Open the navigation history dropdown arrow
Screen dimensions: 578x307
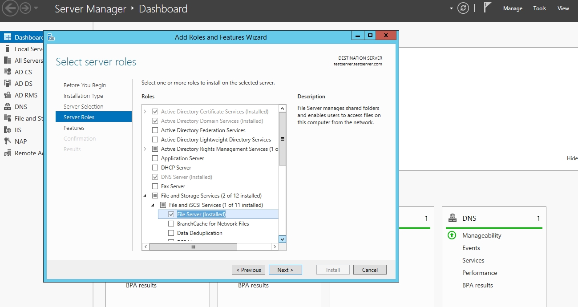(x=36, y=8)
